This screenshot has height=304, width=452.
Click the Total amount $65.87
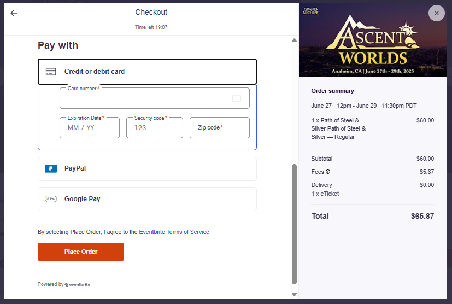[x=422, y=217]
